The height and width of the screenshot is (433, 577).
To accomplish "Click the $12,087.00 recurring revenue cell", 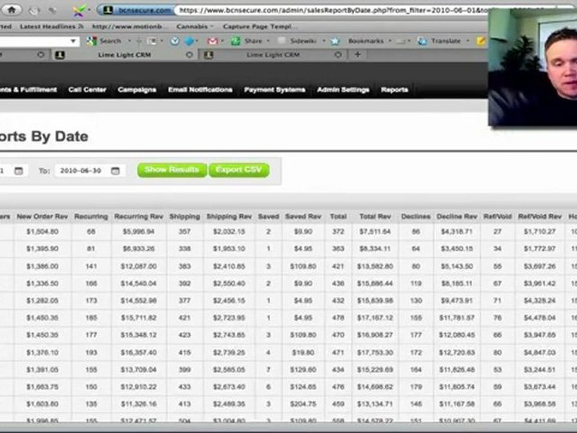I will click(x=138, y=266).
